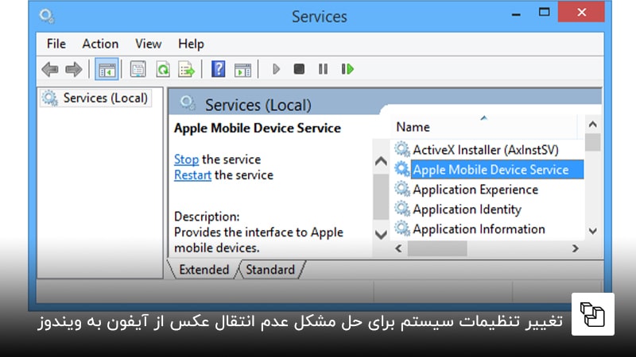This screenshot has width=636, height=357.
Task: Click the Stop the service link
Action: [186, 159]
